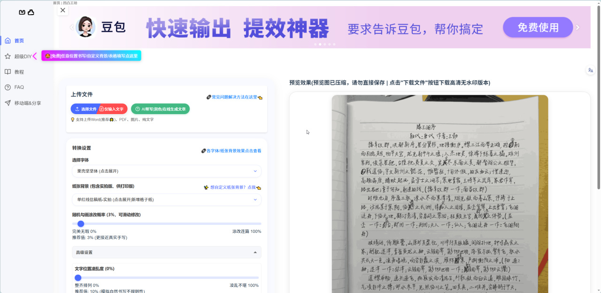This screenshot has width=601, height=293.
Task: Click the 凌乱不堪 100% label
Action: click(x=244, y=285)
